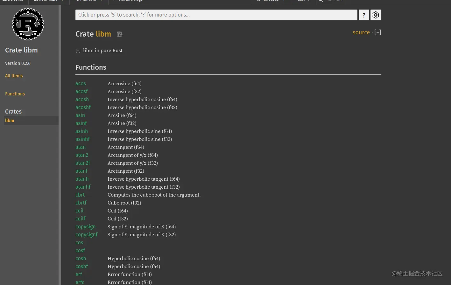Click 'Arctangent of y/x (f64)' text

click(133, 155)
